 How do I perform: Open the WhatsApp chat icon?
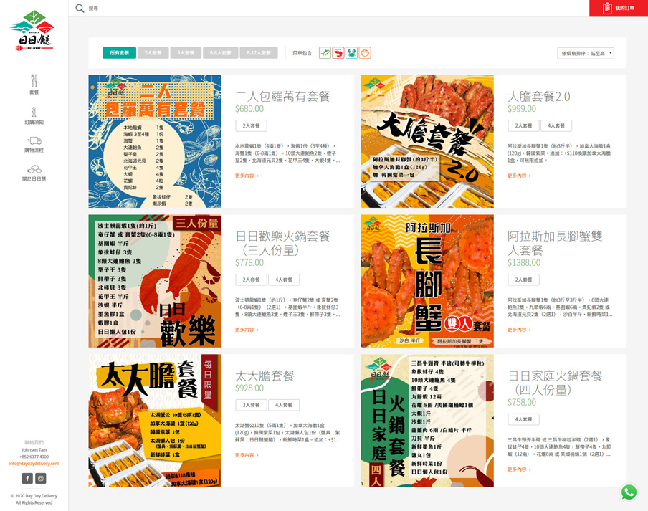click(x=629, y=492)
